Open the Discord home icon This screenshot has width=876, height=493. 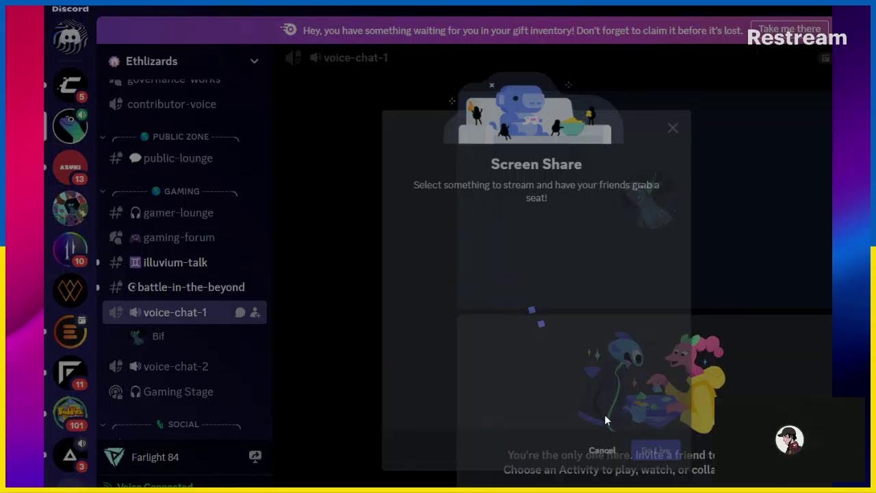click(x=70, y=36)
